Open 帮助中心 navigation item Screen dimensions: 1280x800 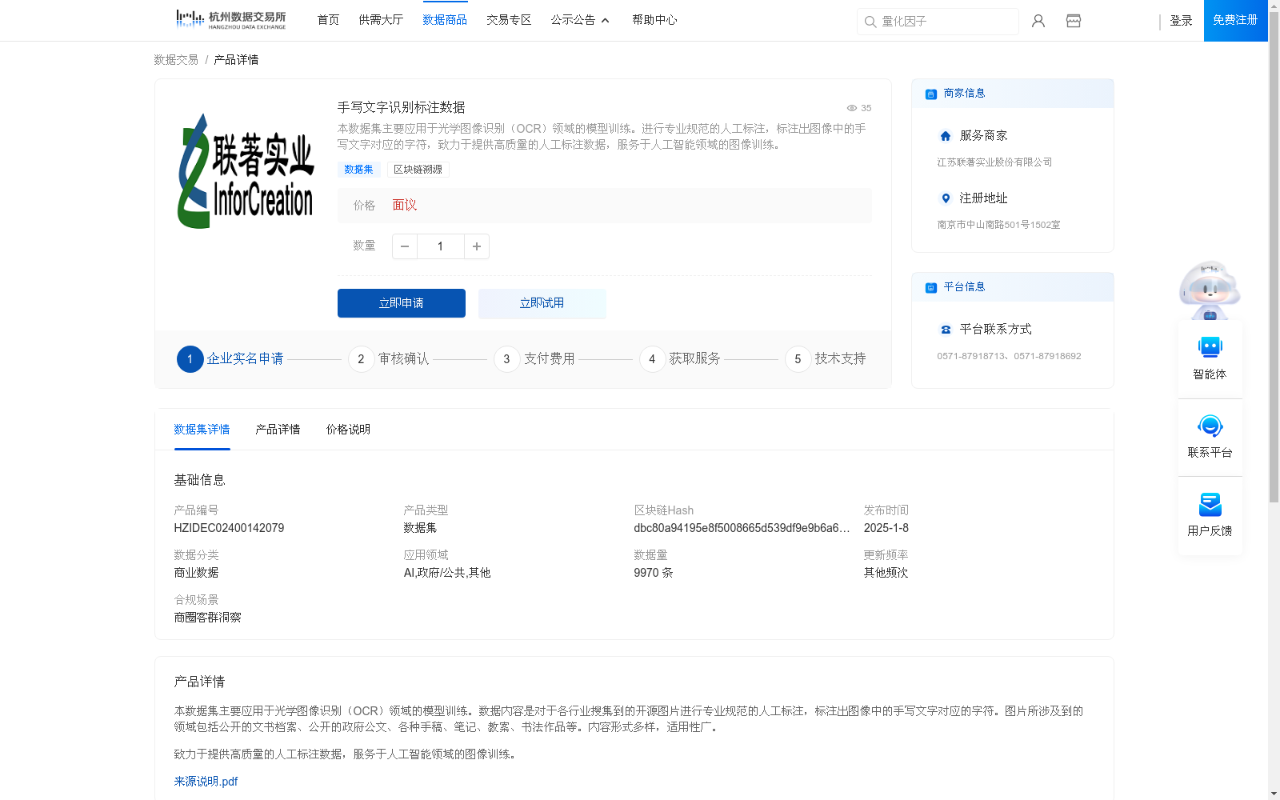654,20
